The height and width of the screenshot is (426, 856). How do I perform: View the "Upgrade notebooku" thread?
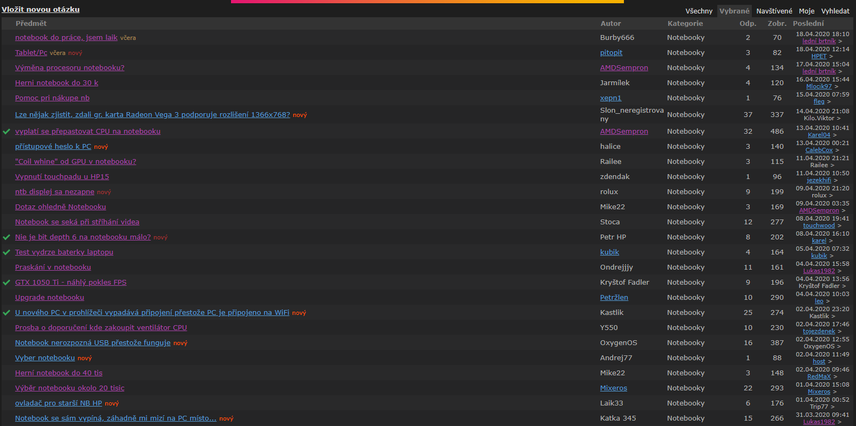[50, 298]
